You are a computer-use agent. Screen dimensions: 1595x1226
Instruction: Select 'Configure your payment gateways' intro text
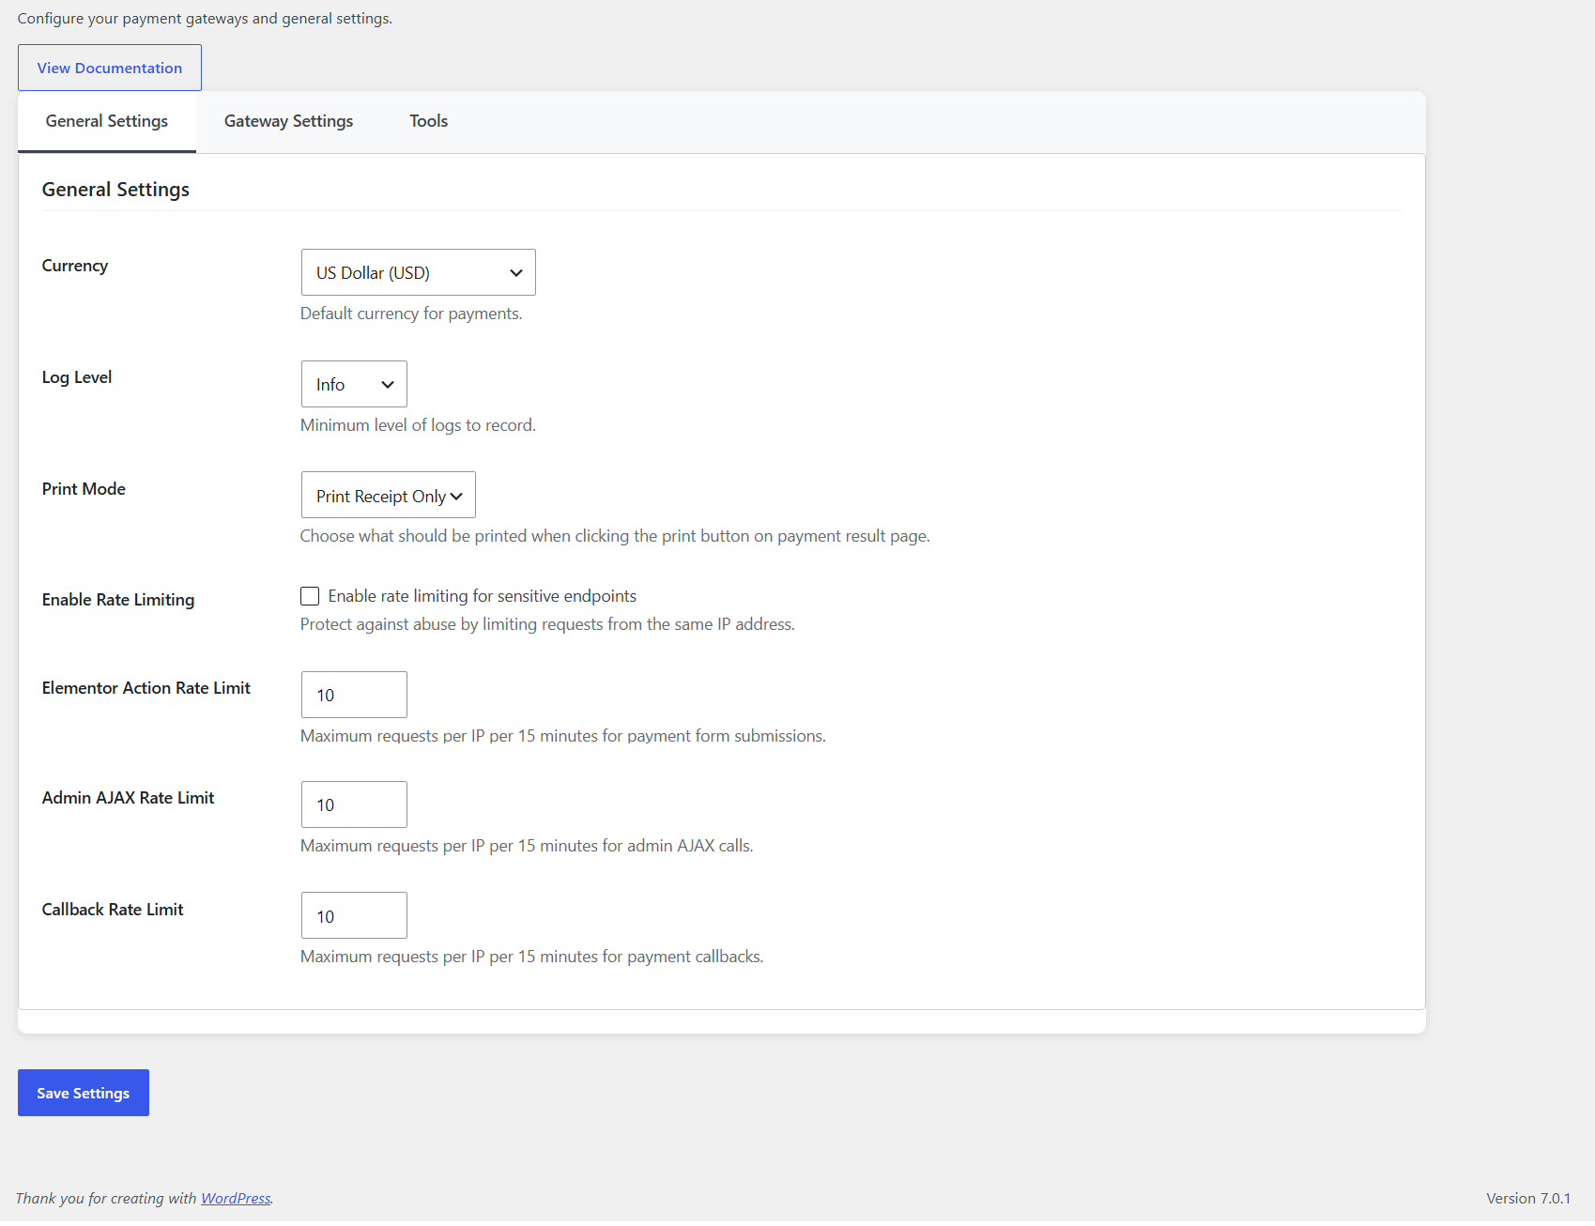[x=205, y=19]
